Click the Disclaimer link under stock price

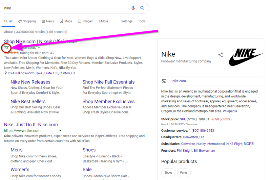click(192, 124)
